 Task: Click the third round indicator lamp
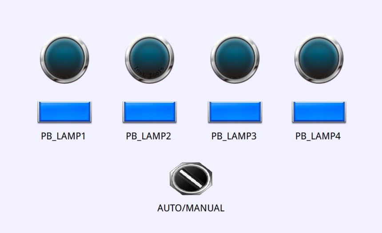[x=235, y=58]
